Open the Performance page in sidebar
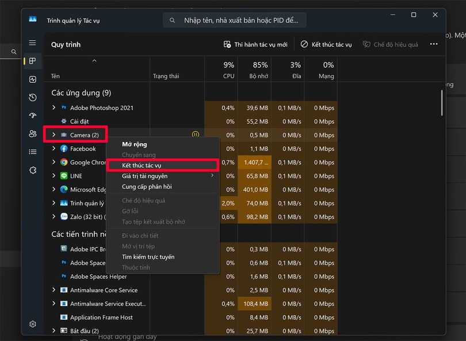The image size is (466, 341). point(33,79)
